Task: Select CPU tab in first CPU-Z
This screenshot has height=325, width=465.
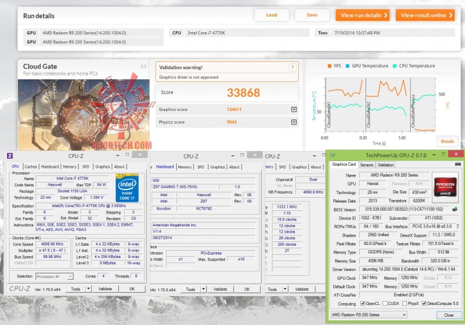Action: [x=15, y=166]
